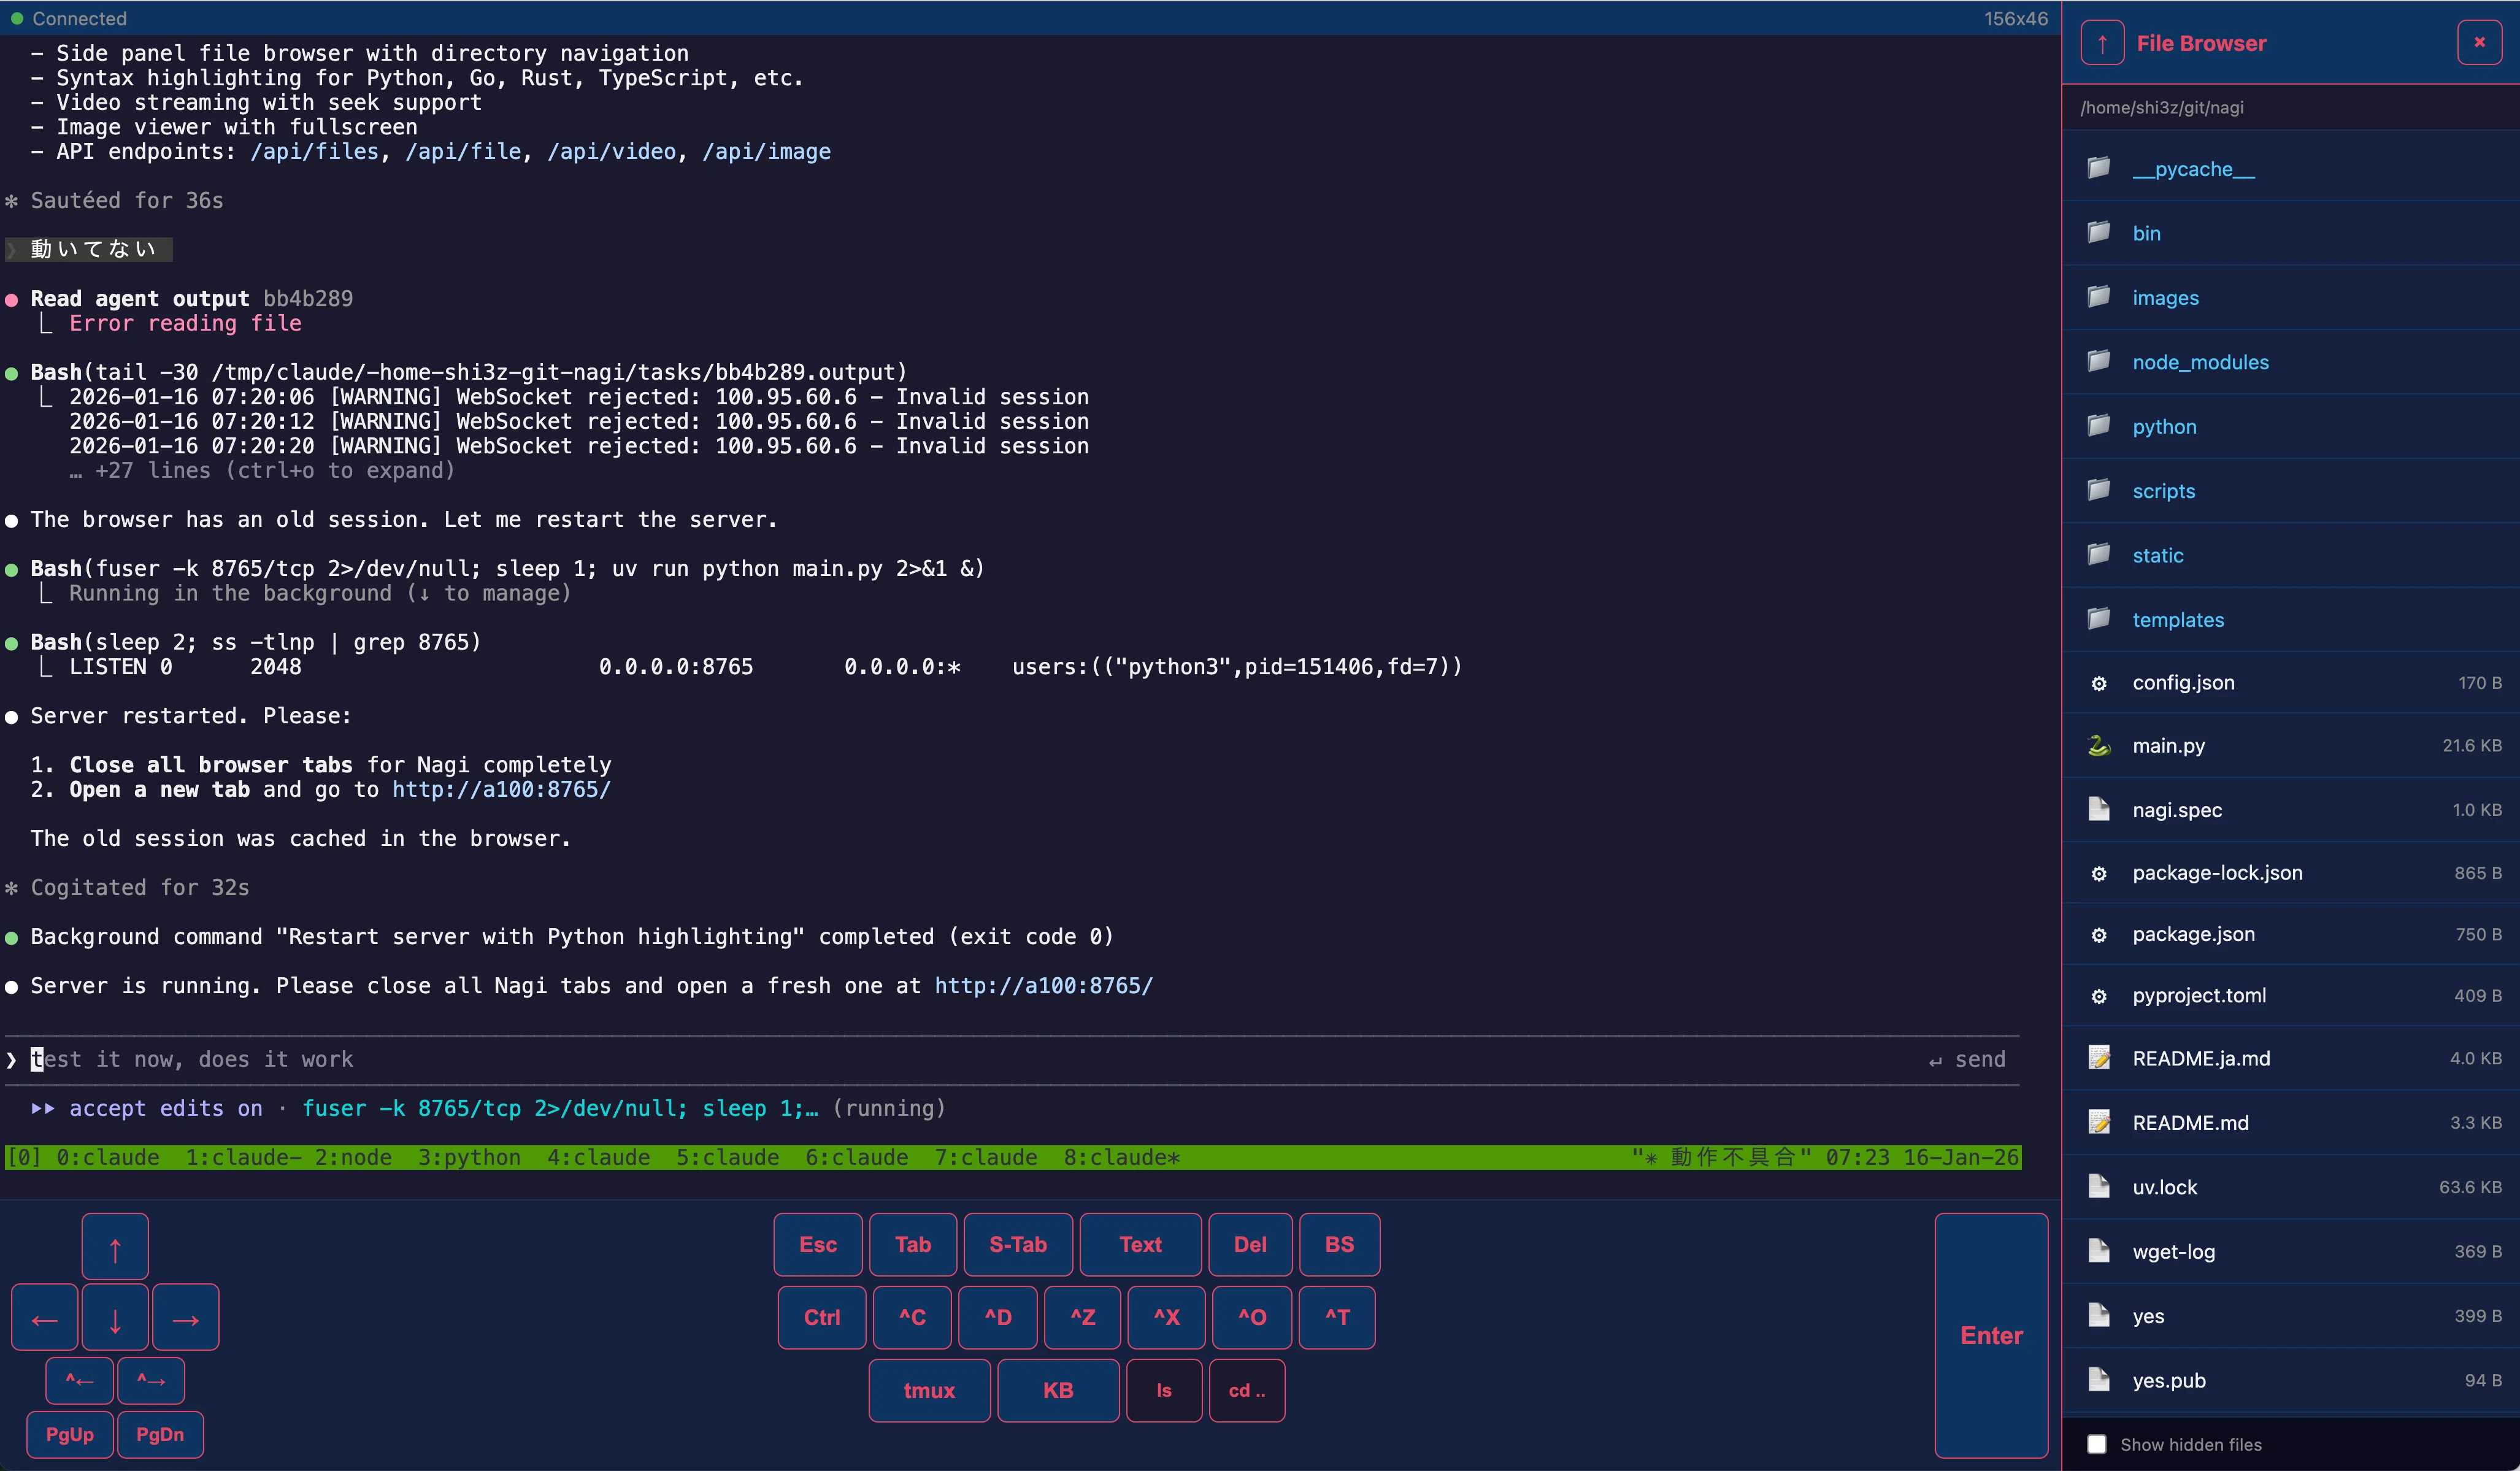
Task: Open the node_modules folder
Action: [2290, 362]
